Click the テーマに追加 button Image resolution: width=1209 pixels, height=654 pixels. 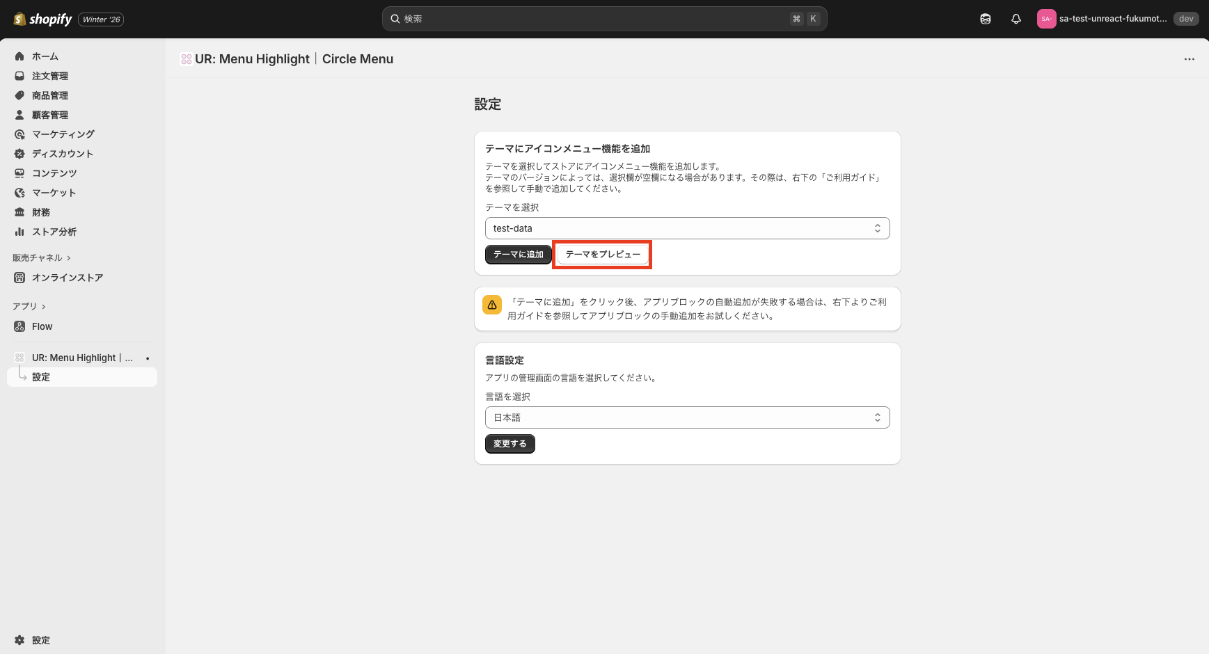click(518, 254)
